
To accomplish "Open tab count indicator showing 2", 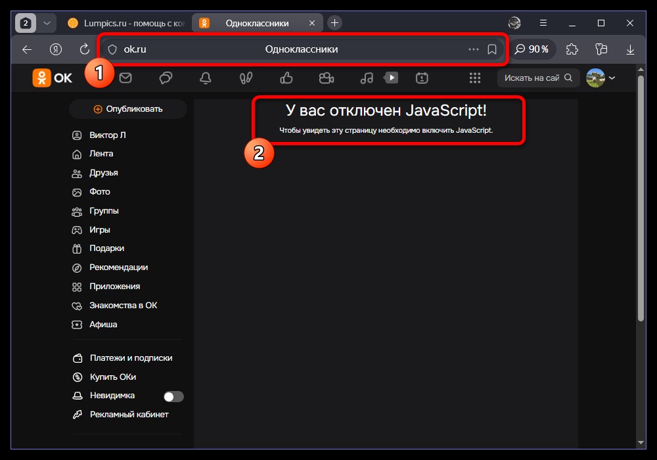I will 26,23.
